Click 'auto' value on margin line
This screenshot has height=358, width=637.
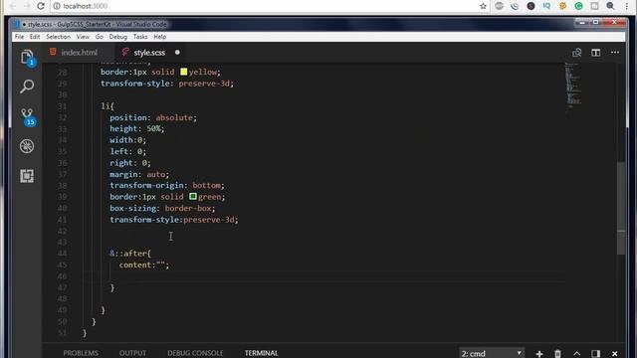pyautogui.click(x=155, y=174)
